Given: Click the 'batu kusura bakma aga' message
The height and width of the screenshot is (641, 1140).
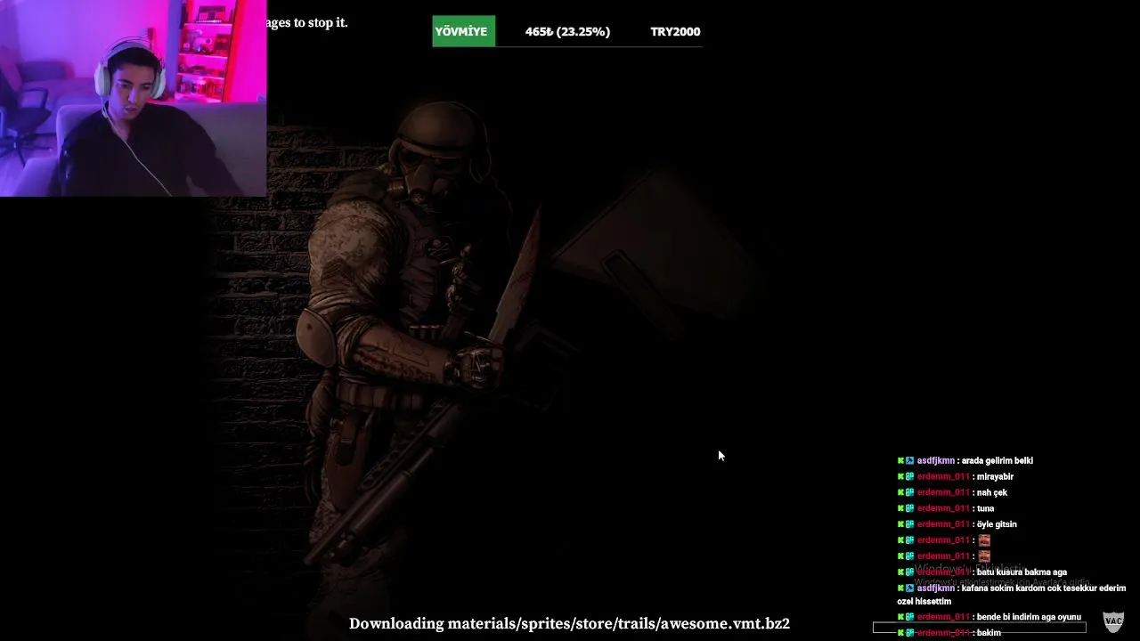Looking at the screenshot, I should 1022,572.
